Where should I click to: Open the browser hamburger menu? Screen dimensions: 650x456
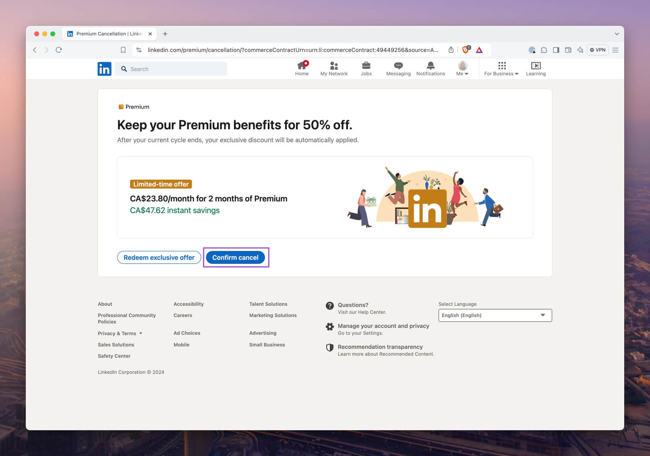point(615,50)
